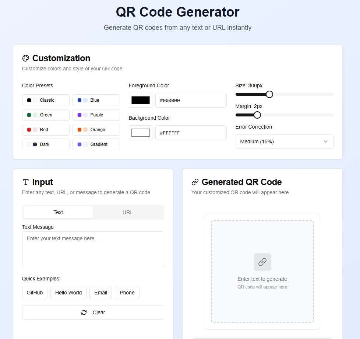The width and height of the screenshot is (360, 339).
Task: Apply the Classic color preset
Action: click(x=46, y=100)
